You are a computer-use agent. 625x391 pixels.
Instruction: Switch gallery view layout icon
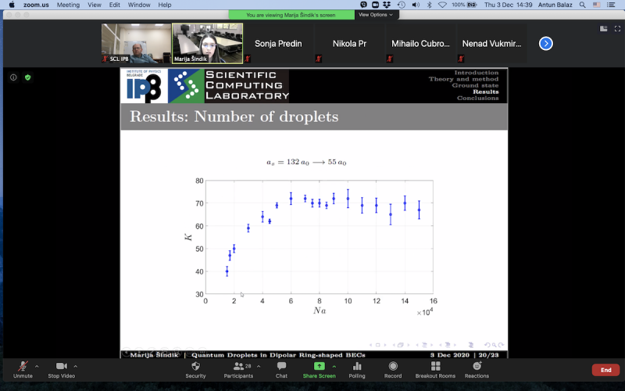pyautogui.click(x=603, y=29)
